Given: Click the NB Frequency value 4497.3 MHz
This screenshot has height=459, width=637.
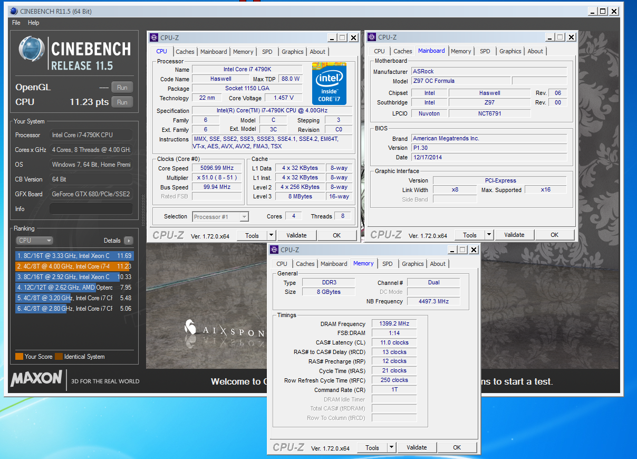Looking at the screenshot, I should (433, 302).
